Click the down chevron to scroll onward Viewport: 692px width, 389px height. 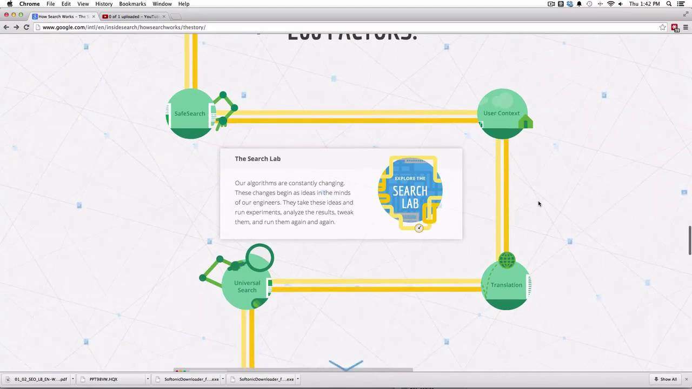click(345, 366)
